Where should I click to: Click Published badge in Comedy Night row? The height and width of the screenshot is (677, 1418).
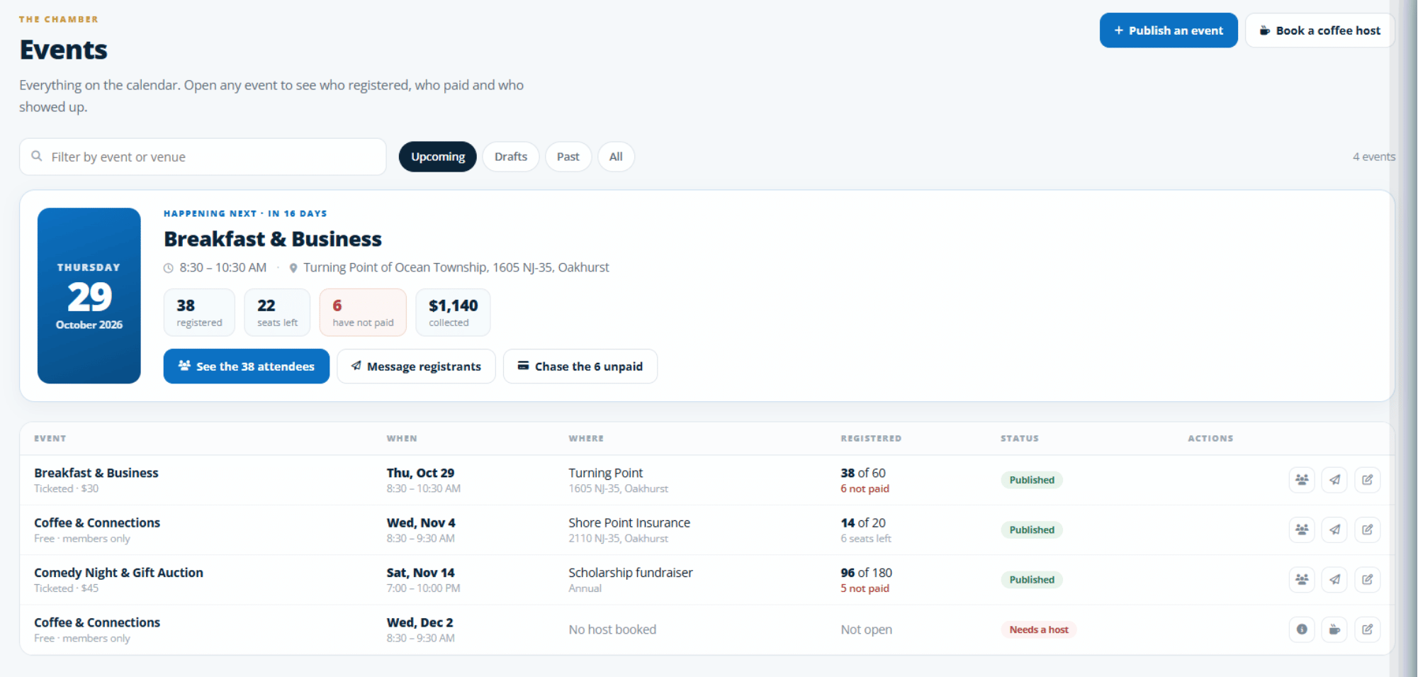(x=1032, y=580)
